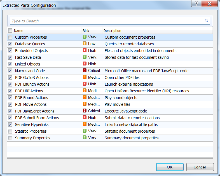The image size is (220, 176).
Task: Click the Medium risk icon for PDF GoToR Actions
Action: click(x=85, y=78)
